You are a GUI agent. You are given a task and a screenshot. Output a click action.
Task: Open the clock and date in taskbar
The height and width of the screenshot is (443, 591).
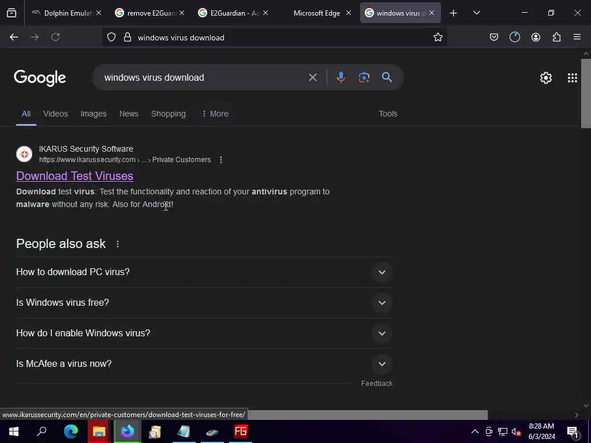(541, 431)
